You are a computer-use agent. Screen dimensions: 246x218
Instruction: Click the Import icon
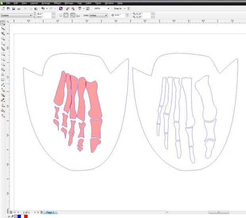pos(67,9)
